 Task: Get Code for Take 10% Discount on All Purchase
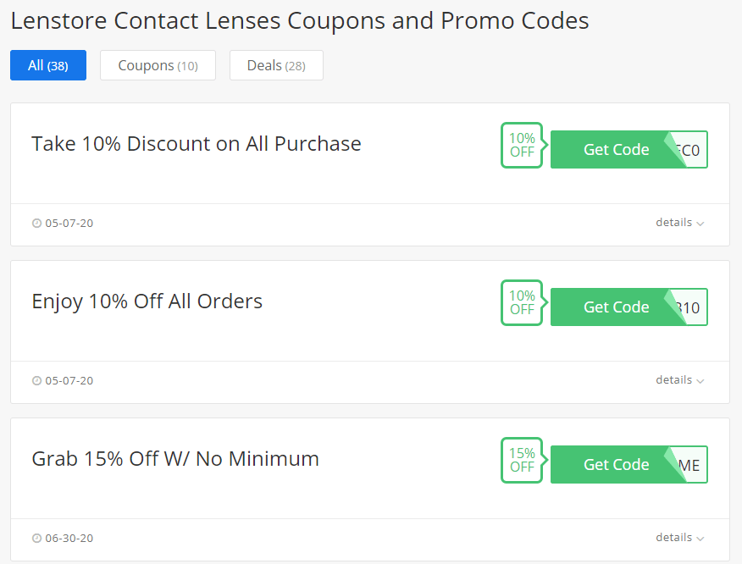[x=616, y=150]
